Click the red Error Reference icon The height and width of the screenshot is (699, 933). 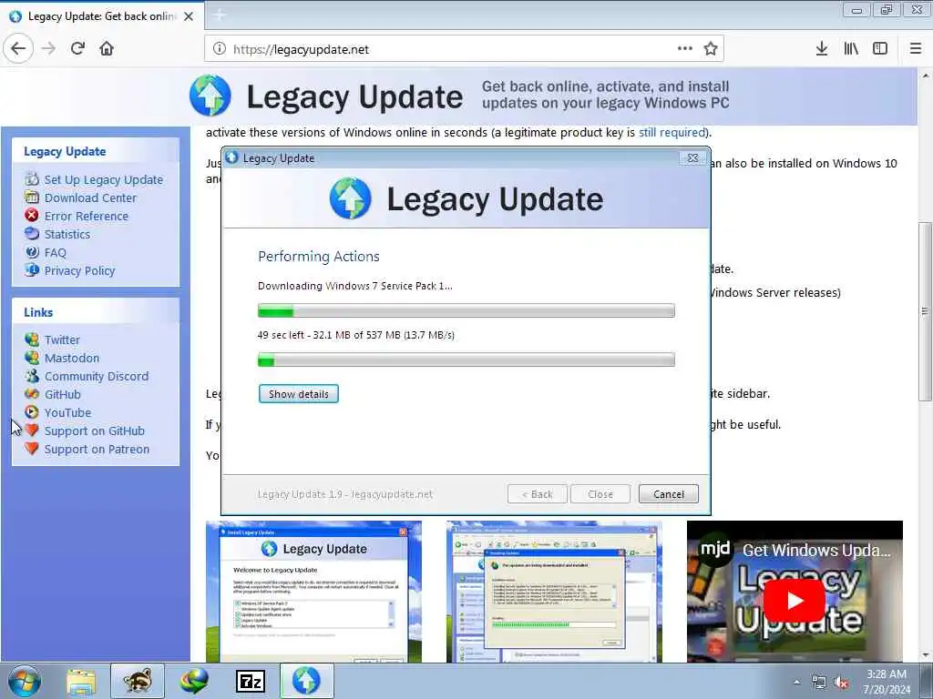coord(32,216)
